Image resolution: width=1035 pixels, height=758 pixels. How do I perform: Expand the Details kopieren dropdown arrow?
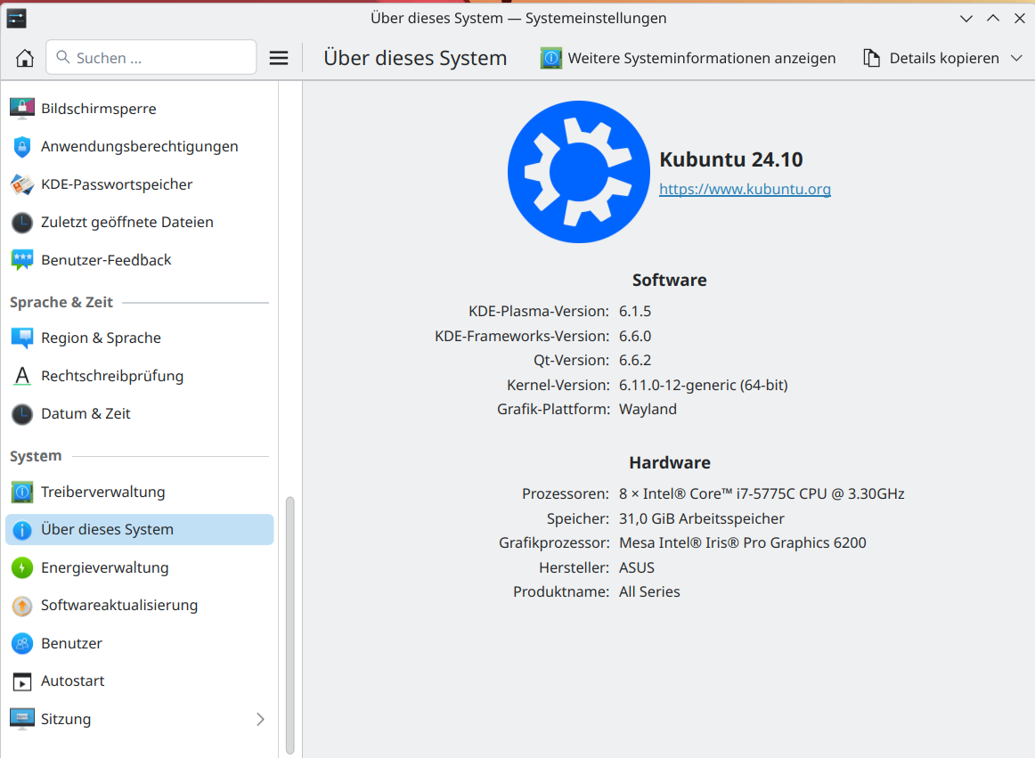coord(1016,58)
